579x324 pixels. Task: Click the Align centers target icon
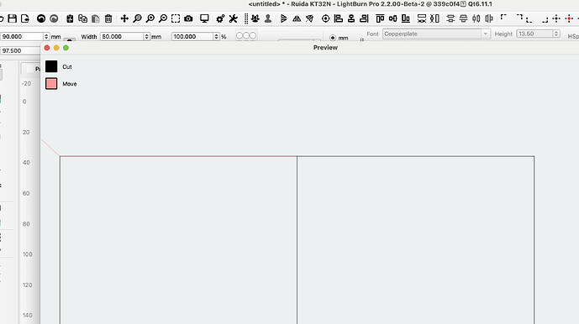(325, 18)
